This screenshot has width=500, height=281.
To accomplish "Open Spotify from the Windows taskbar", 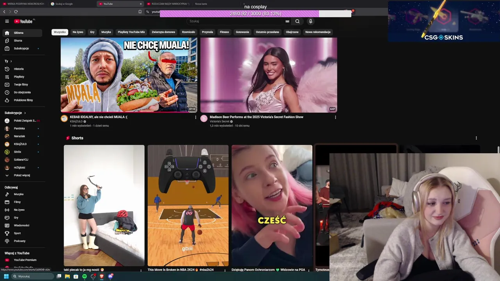I will (x=84, y=276).
